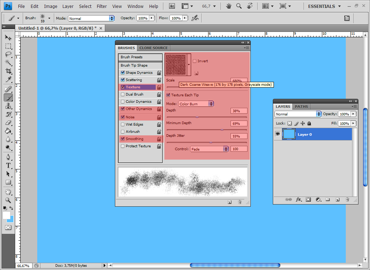Hide Layer 0 with eye icon

point(278,134)
